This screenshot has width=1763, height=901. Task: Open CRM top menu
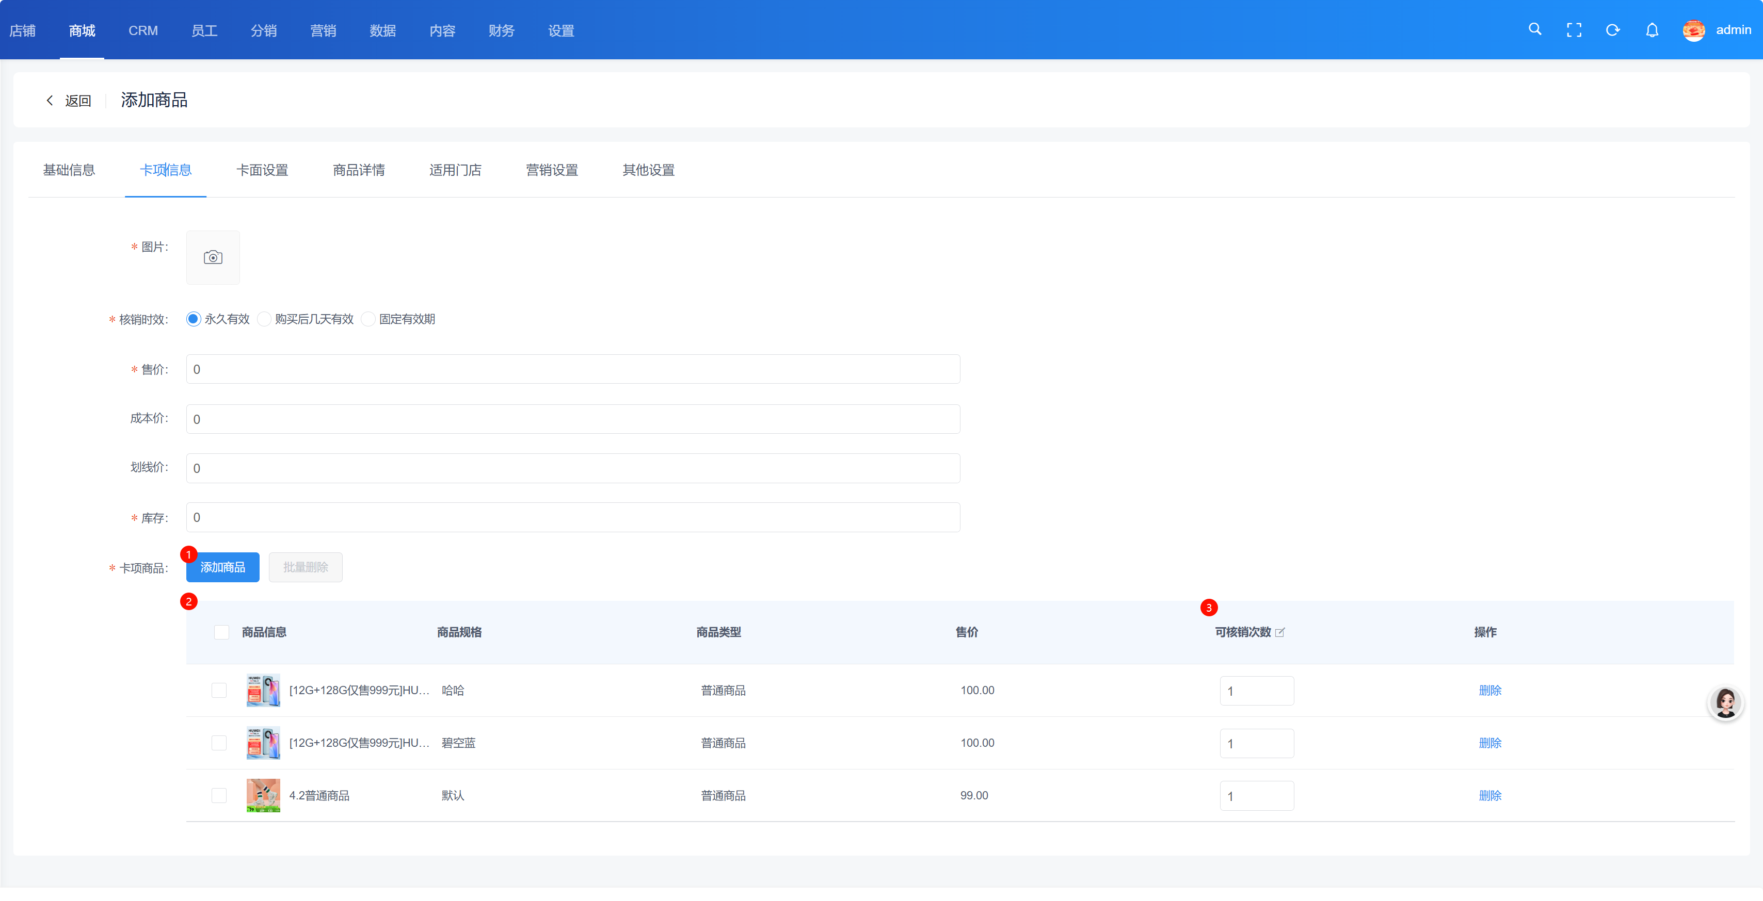pos(143,30)
